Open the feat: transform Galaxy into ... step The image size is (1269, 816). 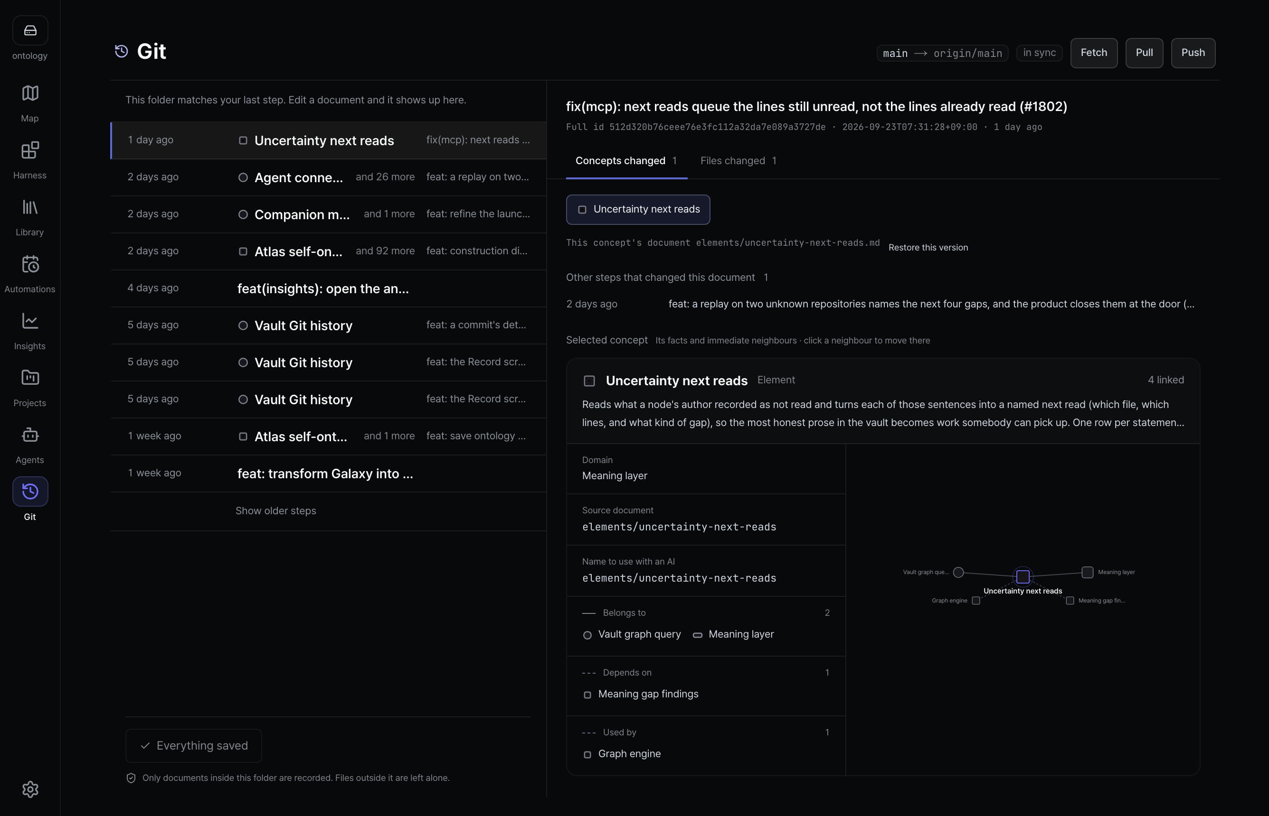coord(328,473)
